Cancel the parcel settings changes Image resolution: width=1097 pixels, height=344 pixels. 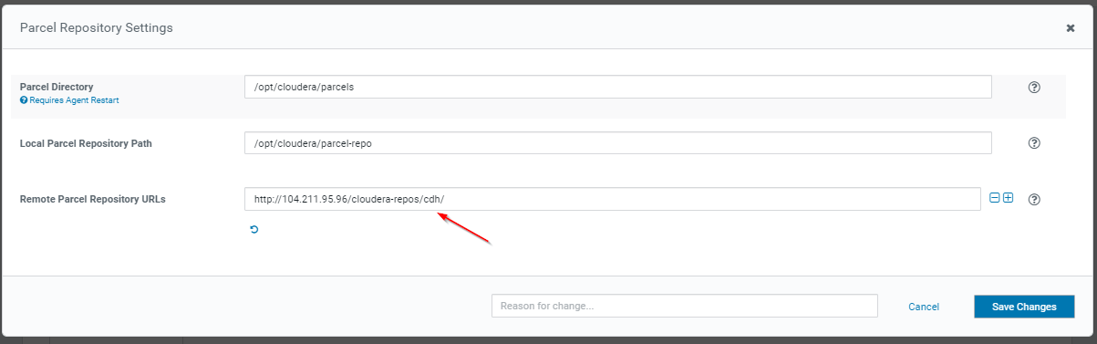924,307
